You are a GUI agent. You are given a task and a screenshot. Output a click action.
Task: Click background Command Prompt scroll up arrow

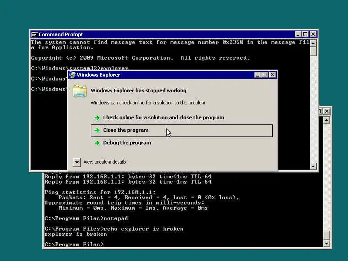(x=327, y=120)
